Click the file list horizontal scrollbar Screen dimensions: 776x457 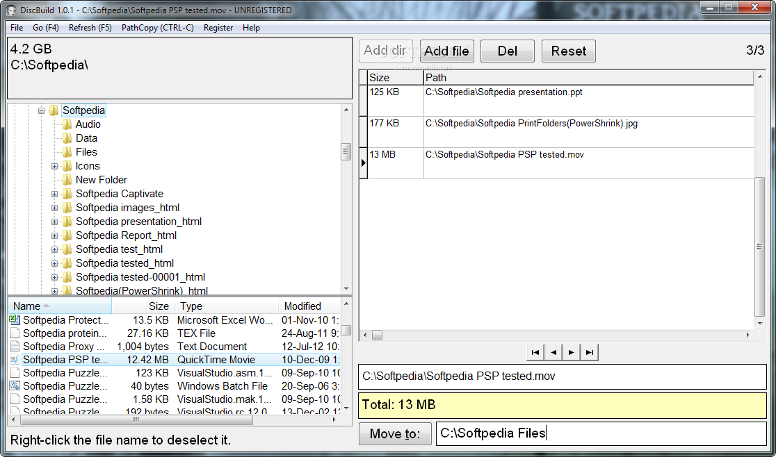tap(172, 420)
